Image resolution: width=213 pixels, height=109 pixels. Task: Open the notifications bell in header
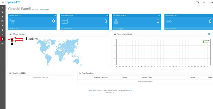coord(198,2)
